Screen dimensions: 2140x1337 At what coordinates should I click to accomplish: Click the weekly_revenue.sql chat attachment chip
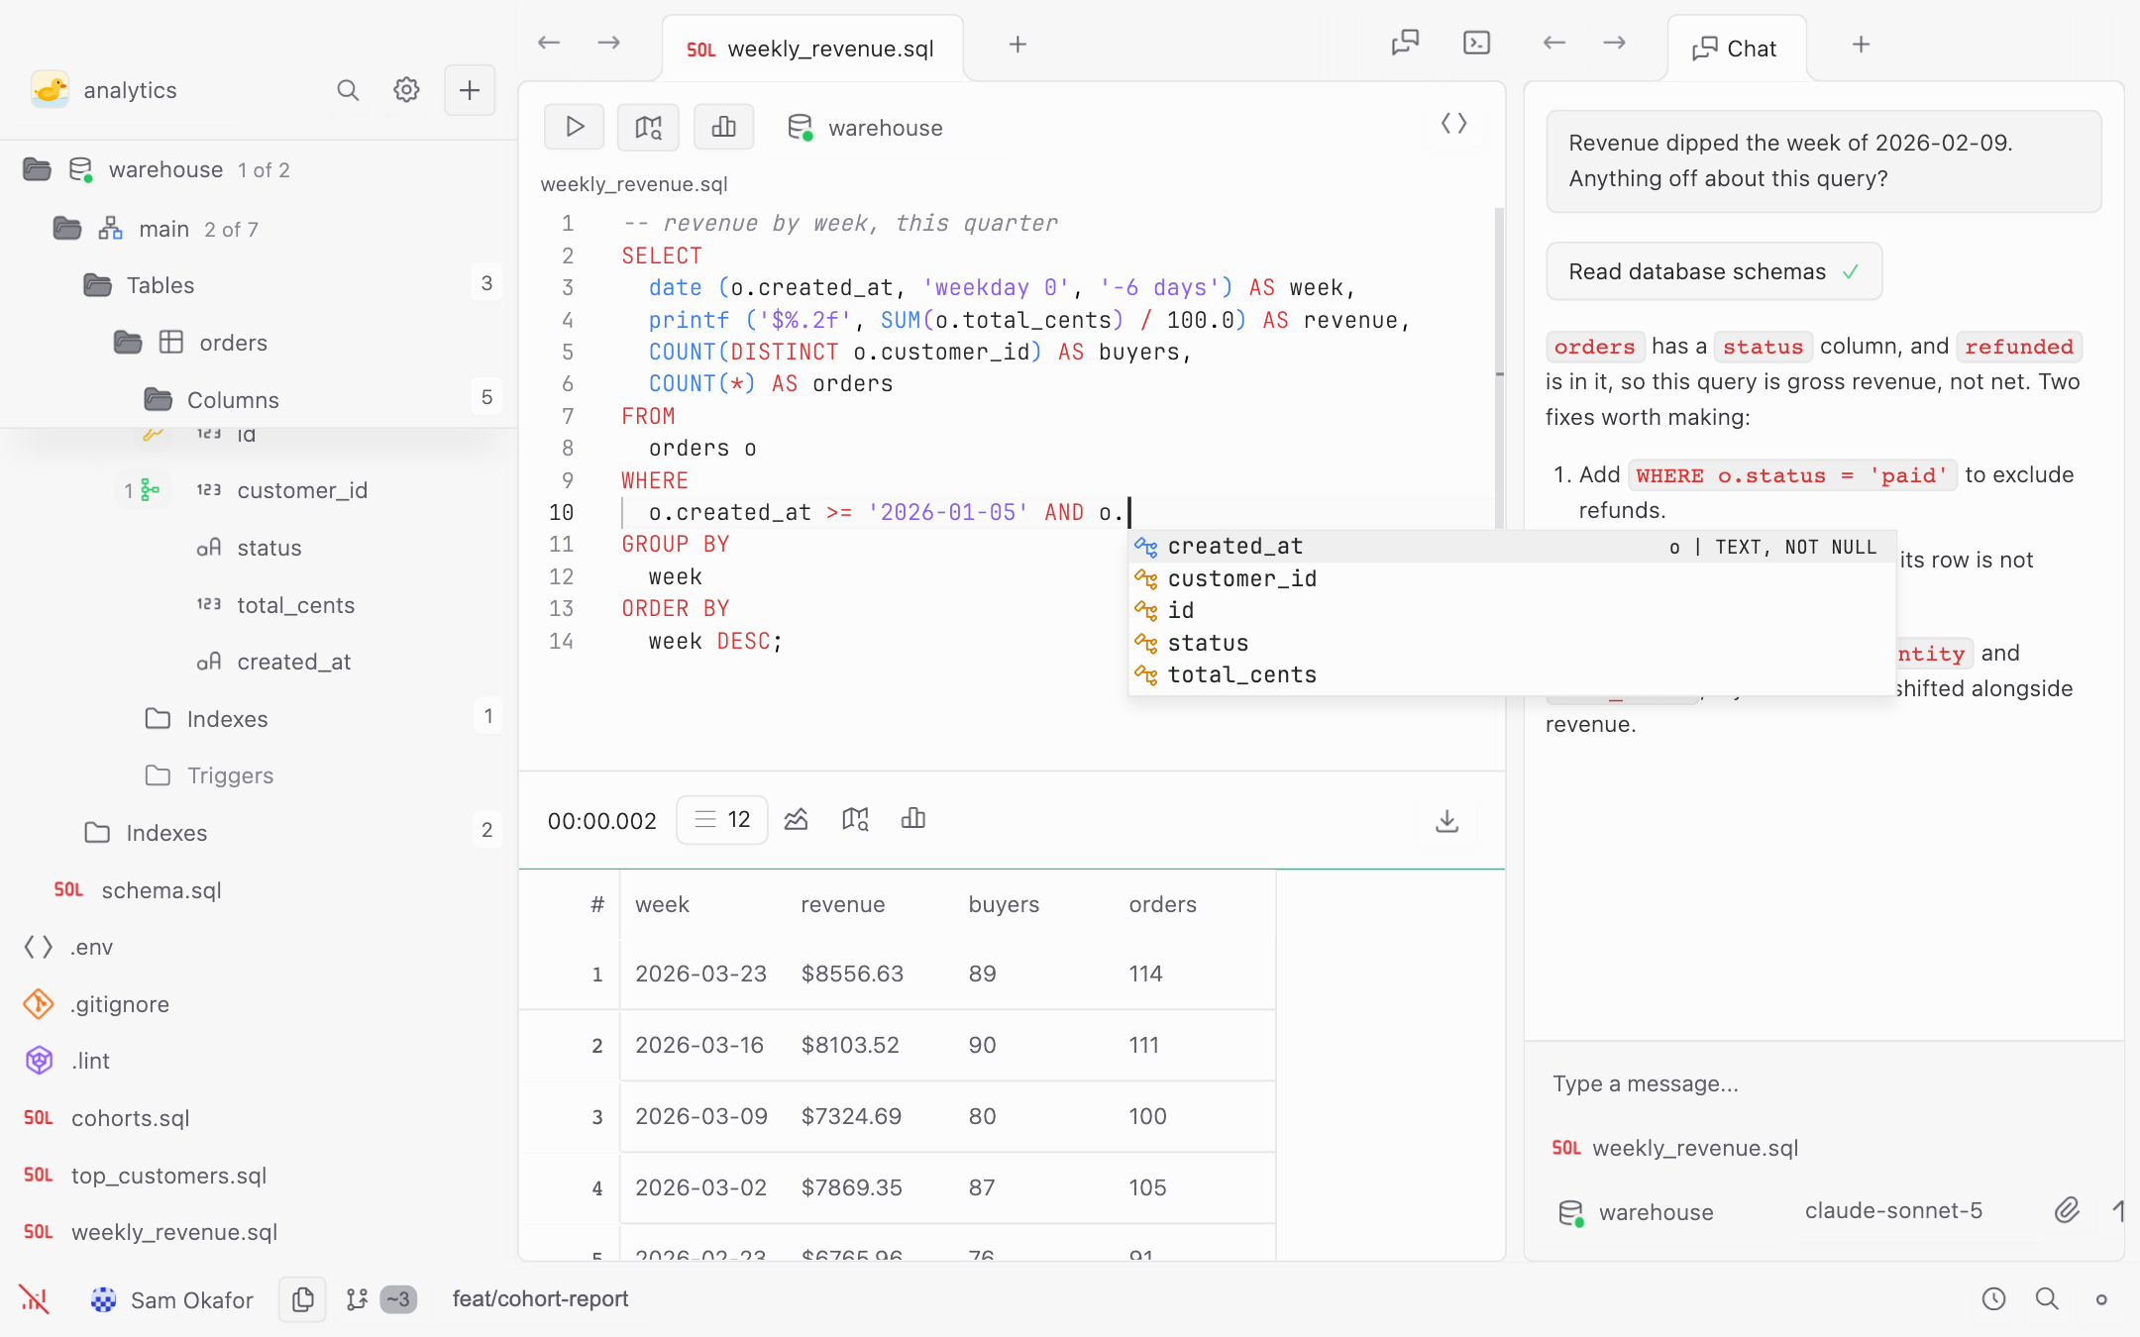pyautogui.click(x=1674, y=1148)
